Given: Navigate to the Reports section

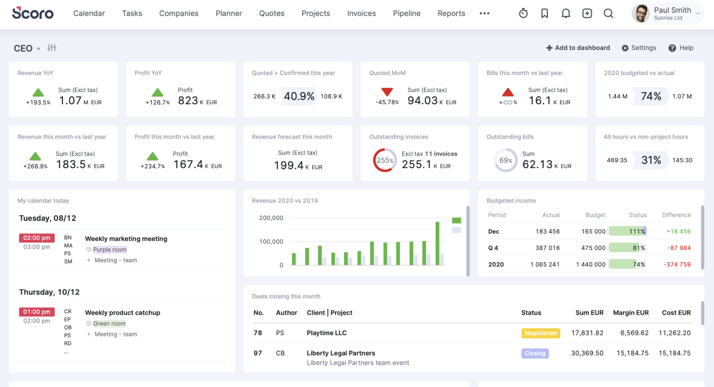Looking at the screenshot, I should point(451,13).
